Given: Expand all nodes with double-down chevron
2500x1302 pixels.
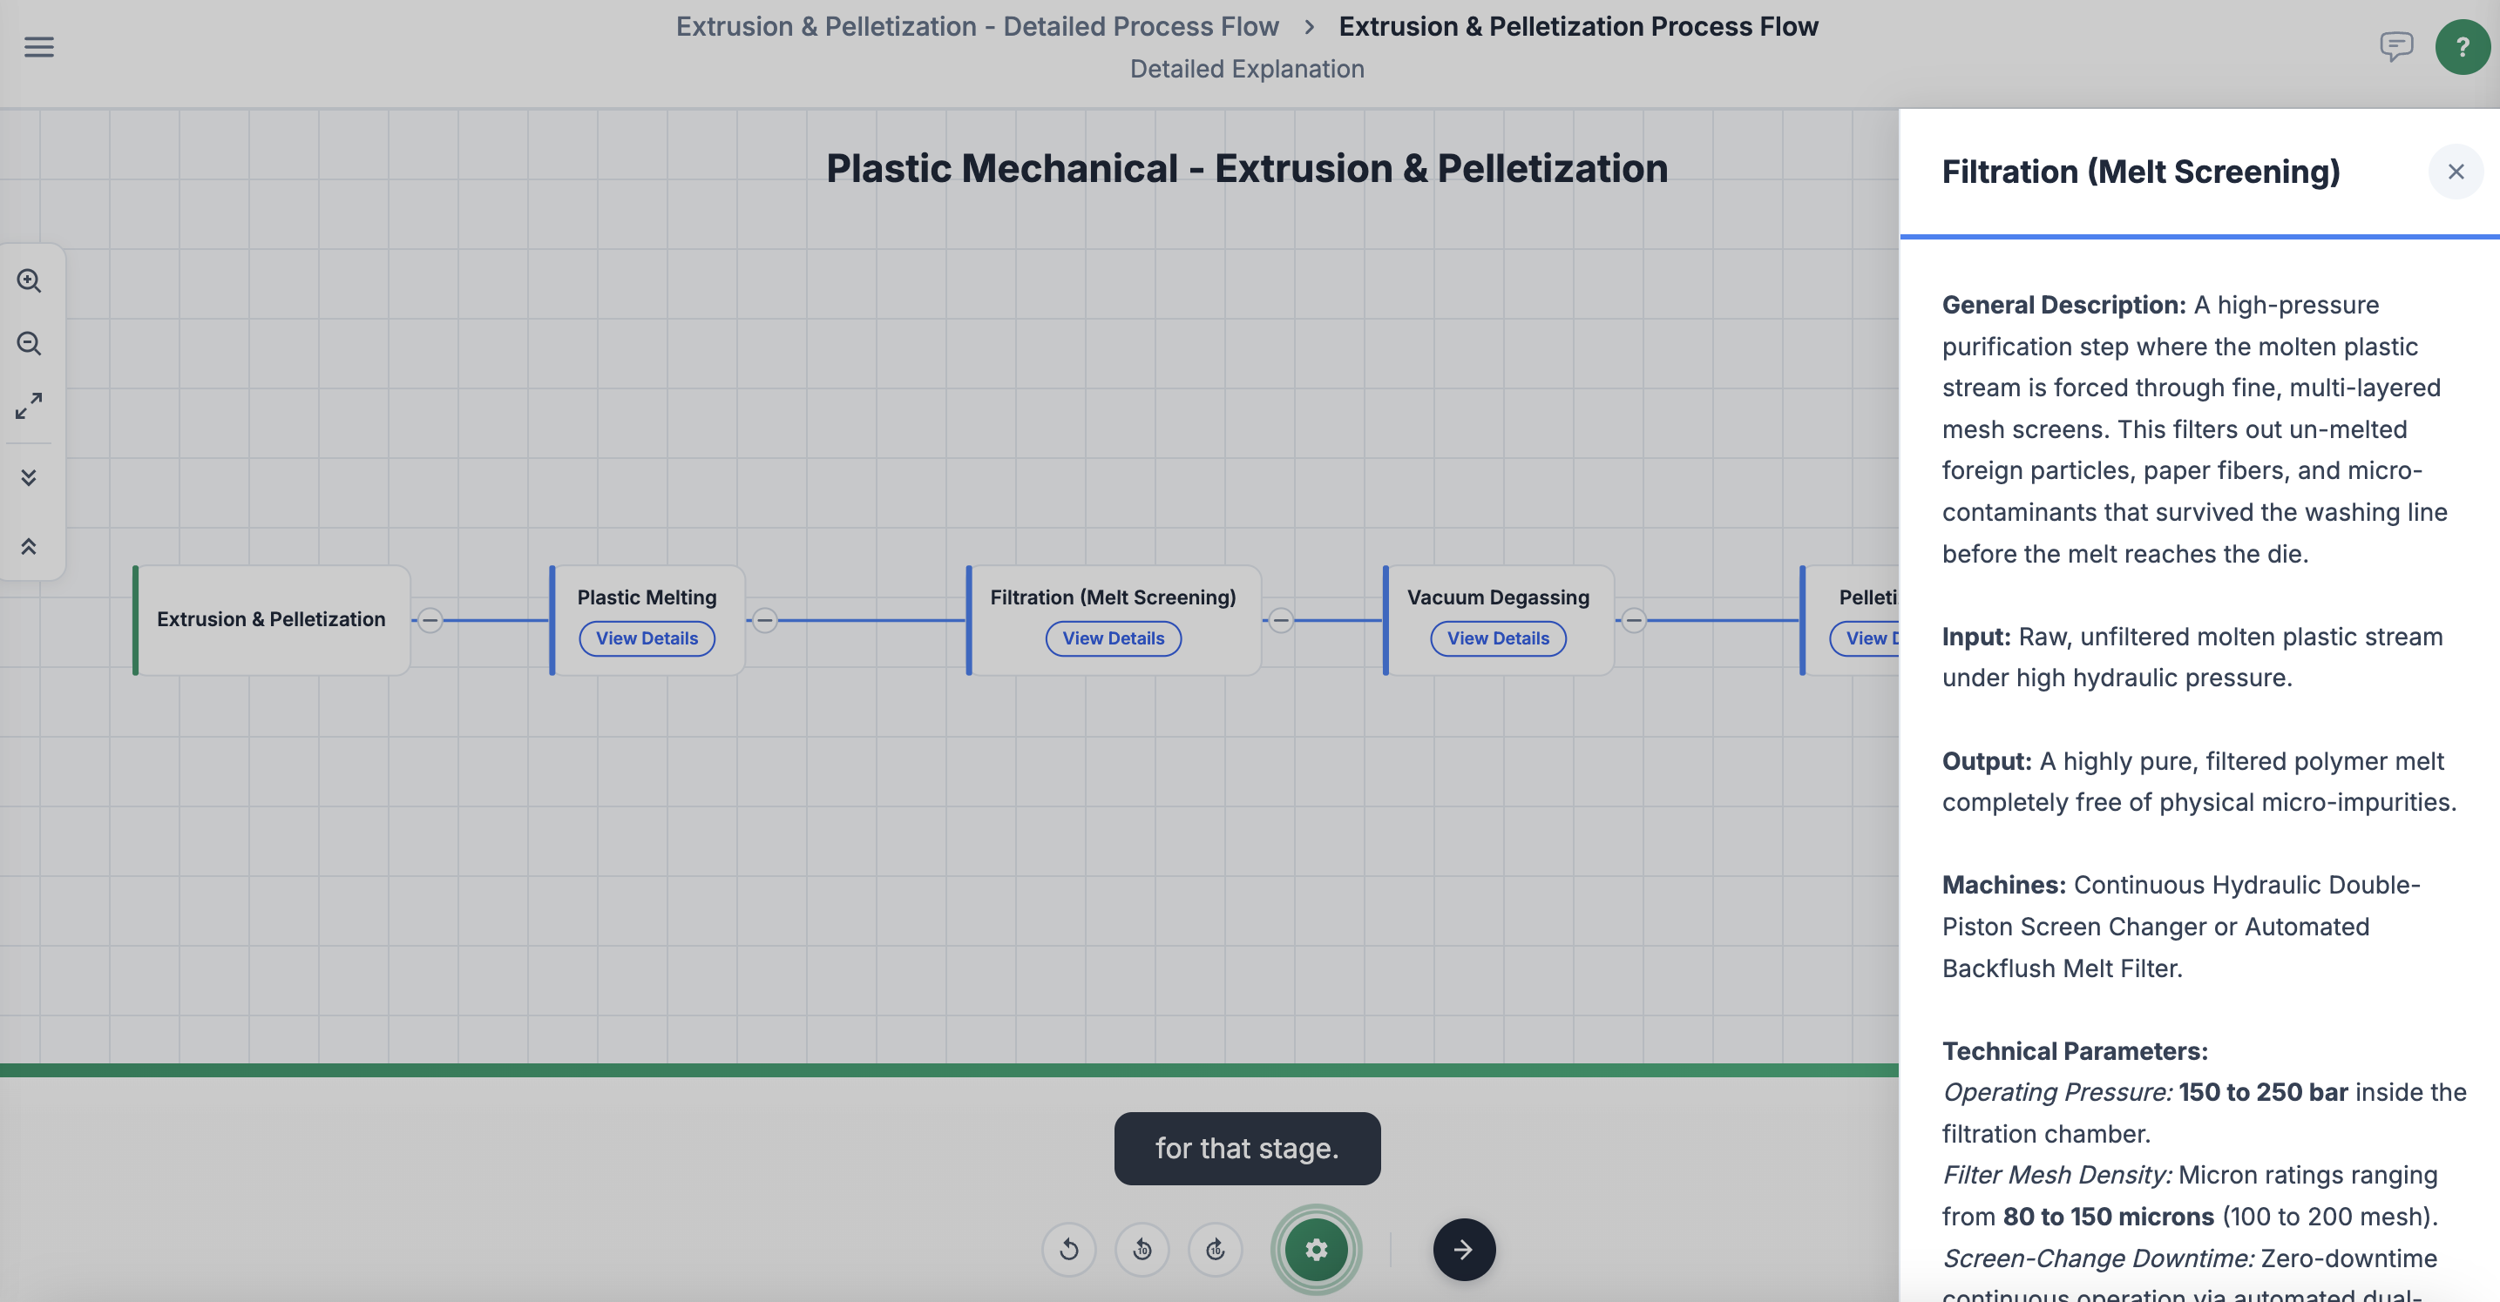Looking at the screenshot, I should (29, 477).
